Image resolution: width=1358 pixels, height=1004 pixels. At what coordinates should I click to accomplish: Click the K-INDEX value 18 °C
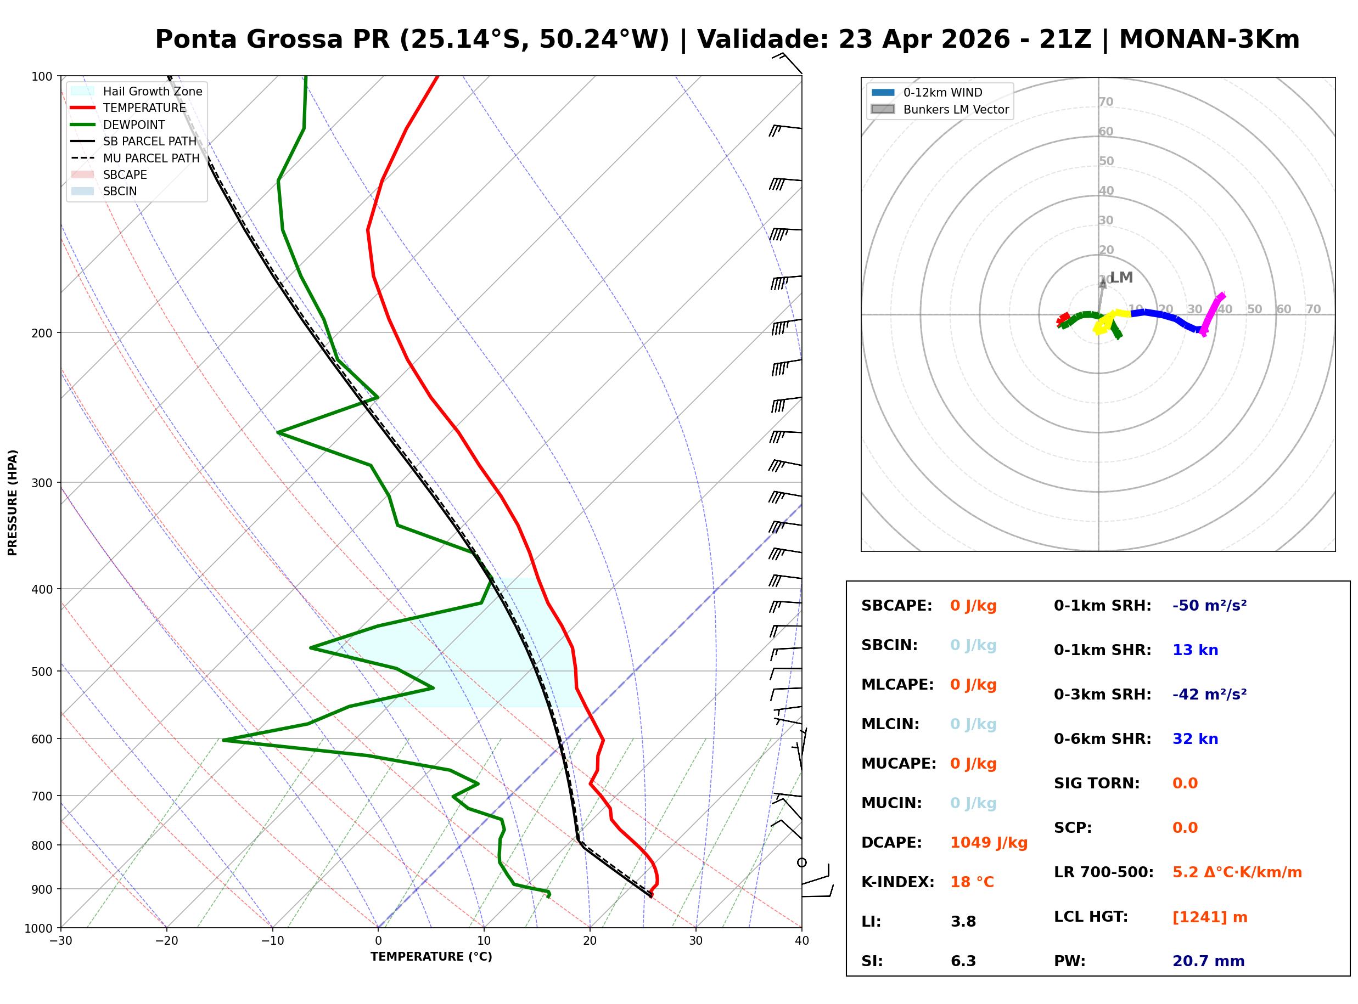pos(972,882)
